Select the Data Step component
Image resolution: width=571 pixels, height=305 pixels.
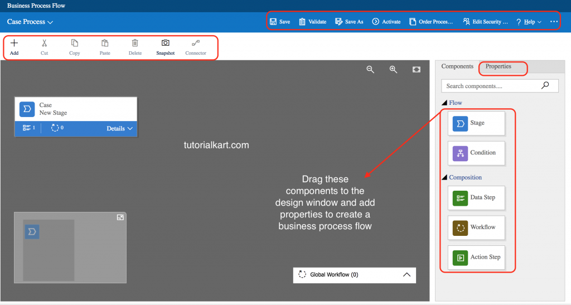pyautogui.click(x=476, y=198)
